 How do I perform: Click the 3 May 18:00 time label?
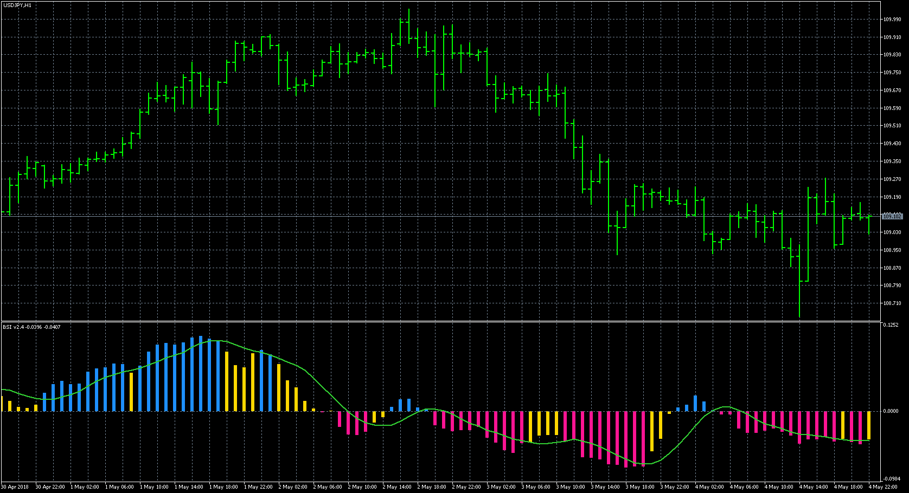point(640,487)
